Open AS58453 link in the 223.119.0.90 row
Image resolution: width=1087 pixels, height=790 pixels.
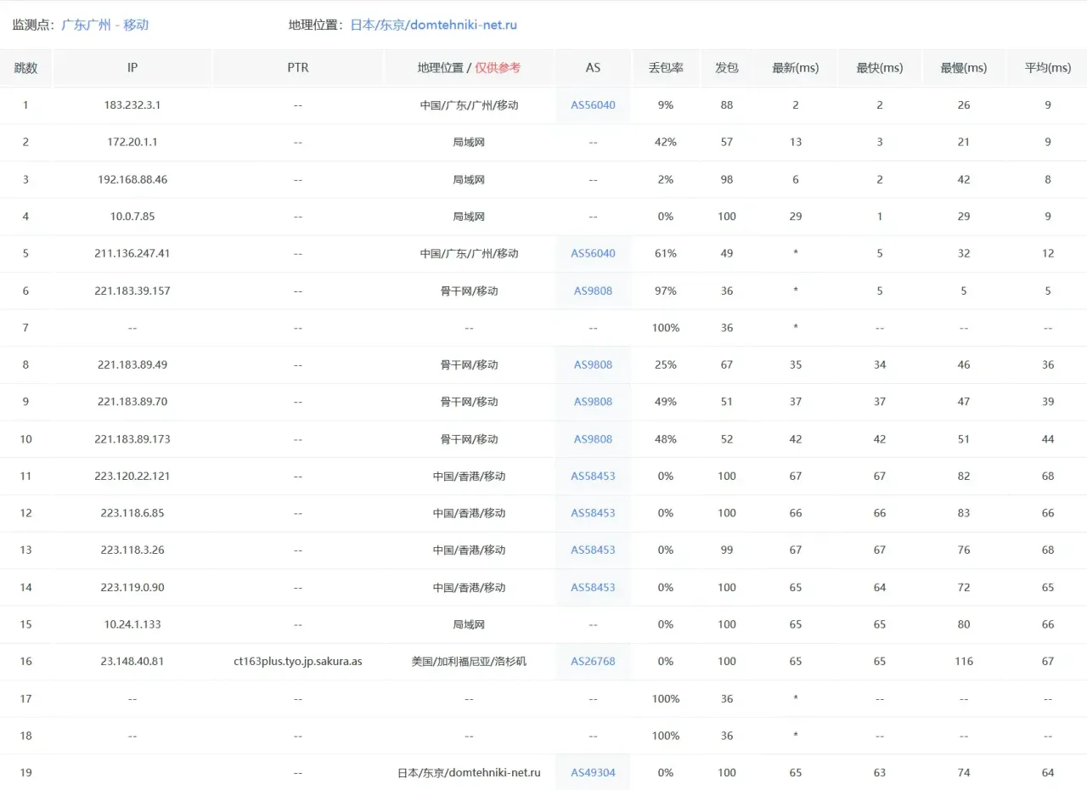tap(593, 587)
